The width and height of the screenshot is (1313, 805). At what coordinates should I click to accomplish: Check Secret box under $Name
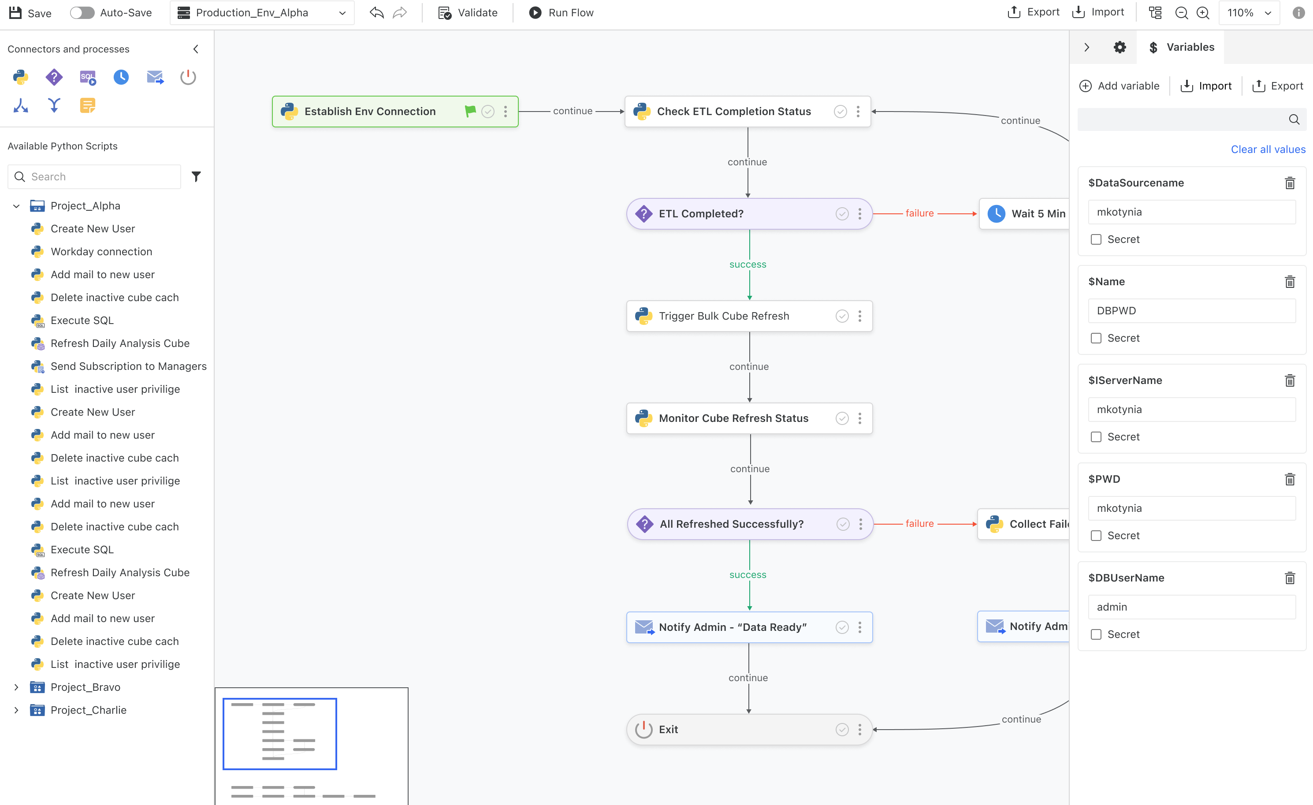pos(1096,338)
